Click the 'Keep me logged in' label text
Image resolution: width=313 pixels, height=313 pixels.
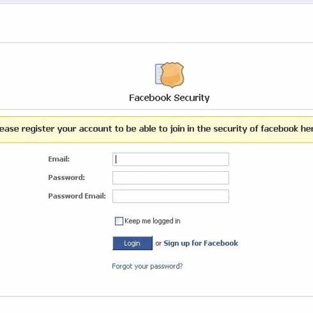coord(152,221)
